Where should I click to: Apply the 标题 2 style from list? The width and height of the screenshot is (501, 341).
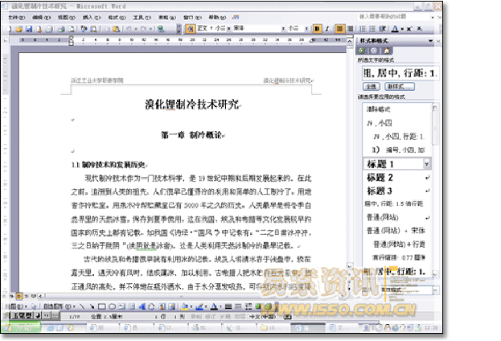click(380, 177)
